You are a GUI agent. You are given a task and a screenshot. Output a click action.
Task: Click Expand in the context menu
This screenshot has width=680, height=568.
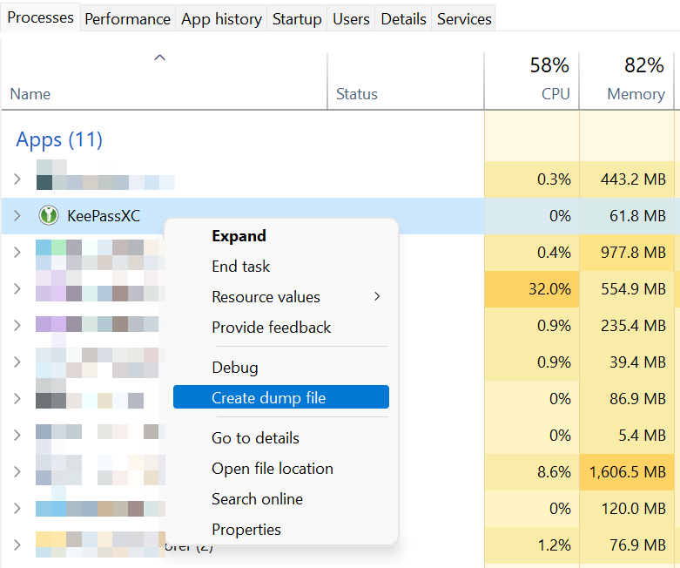[x=239, y=236]
